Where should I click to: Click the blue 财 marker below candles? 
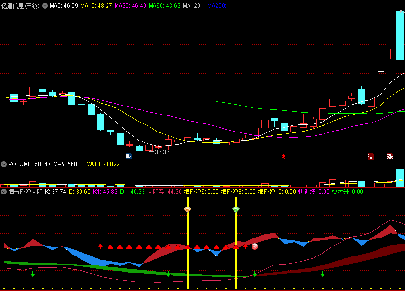pyautogui.click(x=129, y=156)
